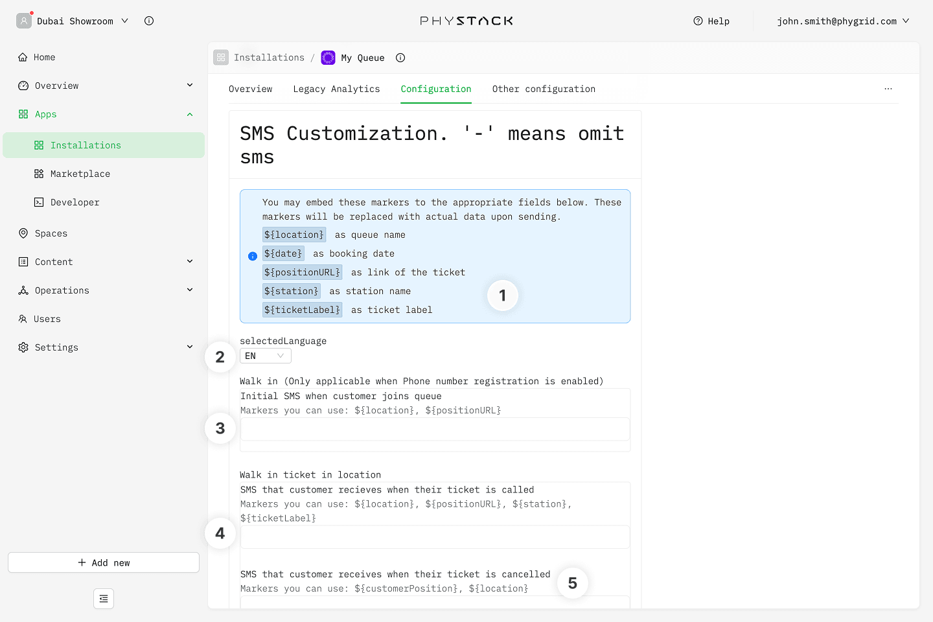Click the sidebar collapse icon at bottom

104,599
